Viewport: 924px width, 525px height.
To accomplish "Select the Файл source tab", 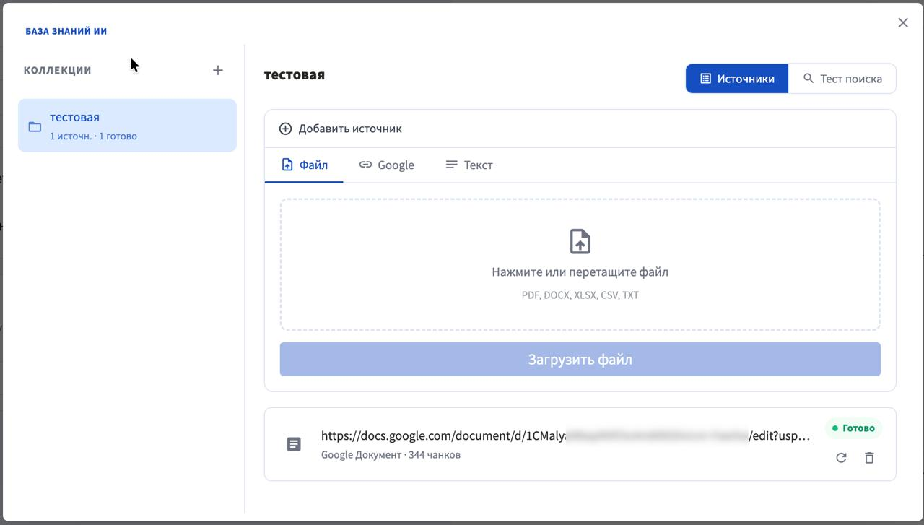I will click(x=304, y=165).
